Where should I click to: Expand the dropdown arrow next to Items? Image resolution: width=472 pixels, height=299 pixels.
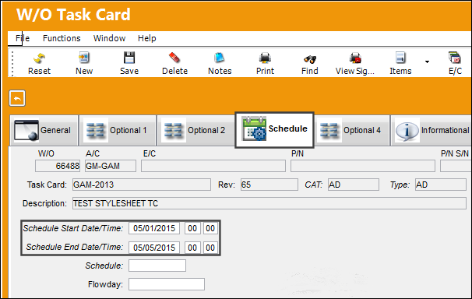coord(427,62)
